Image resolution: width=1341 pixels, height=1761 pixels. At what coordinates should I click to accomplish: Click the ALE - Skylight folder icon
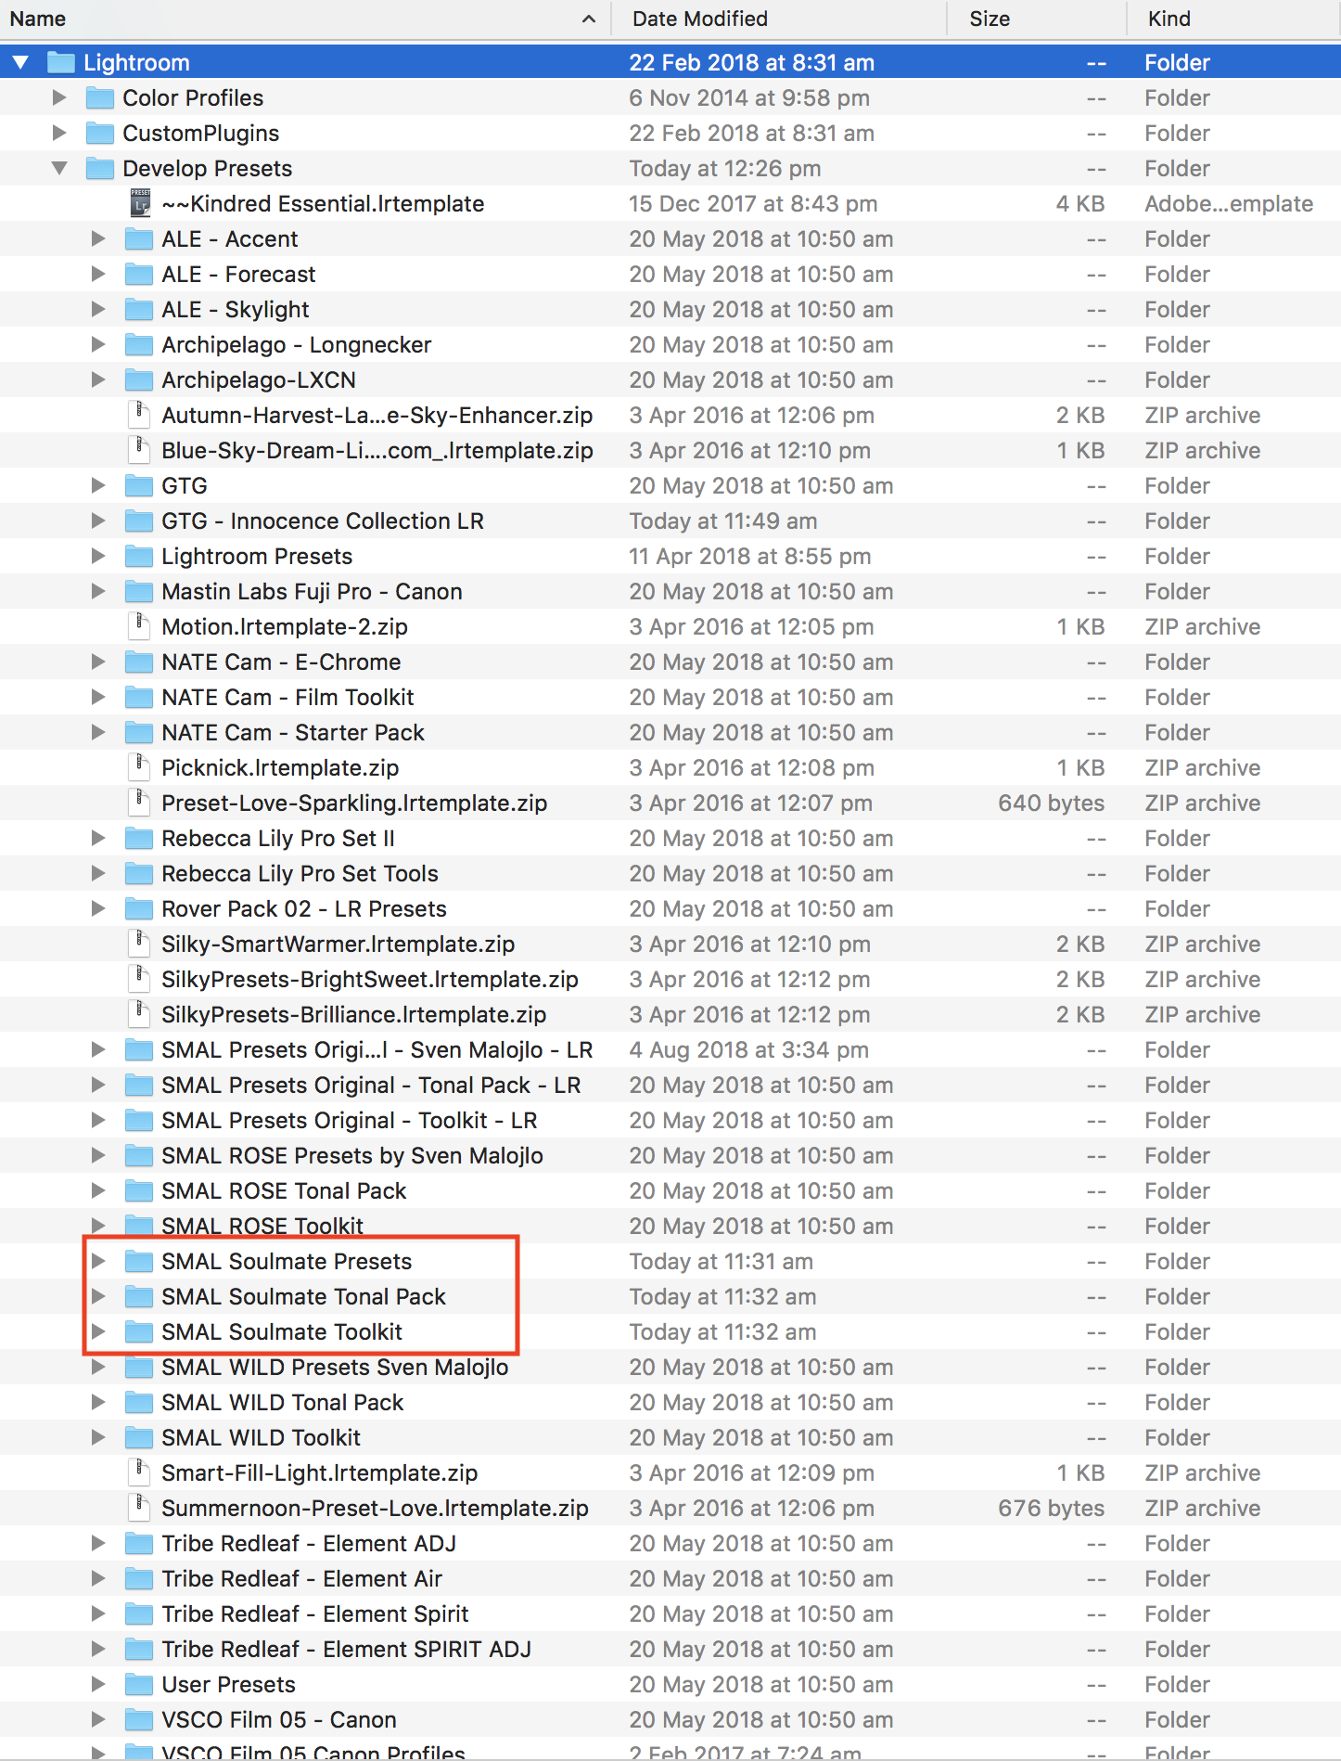[x=139, y=309]
